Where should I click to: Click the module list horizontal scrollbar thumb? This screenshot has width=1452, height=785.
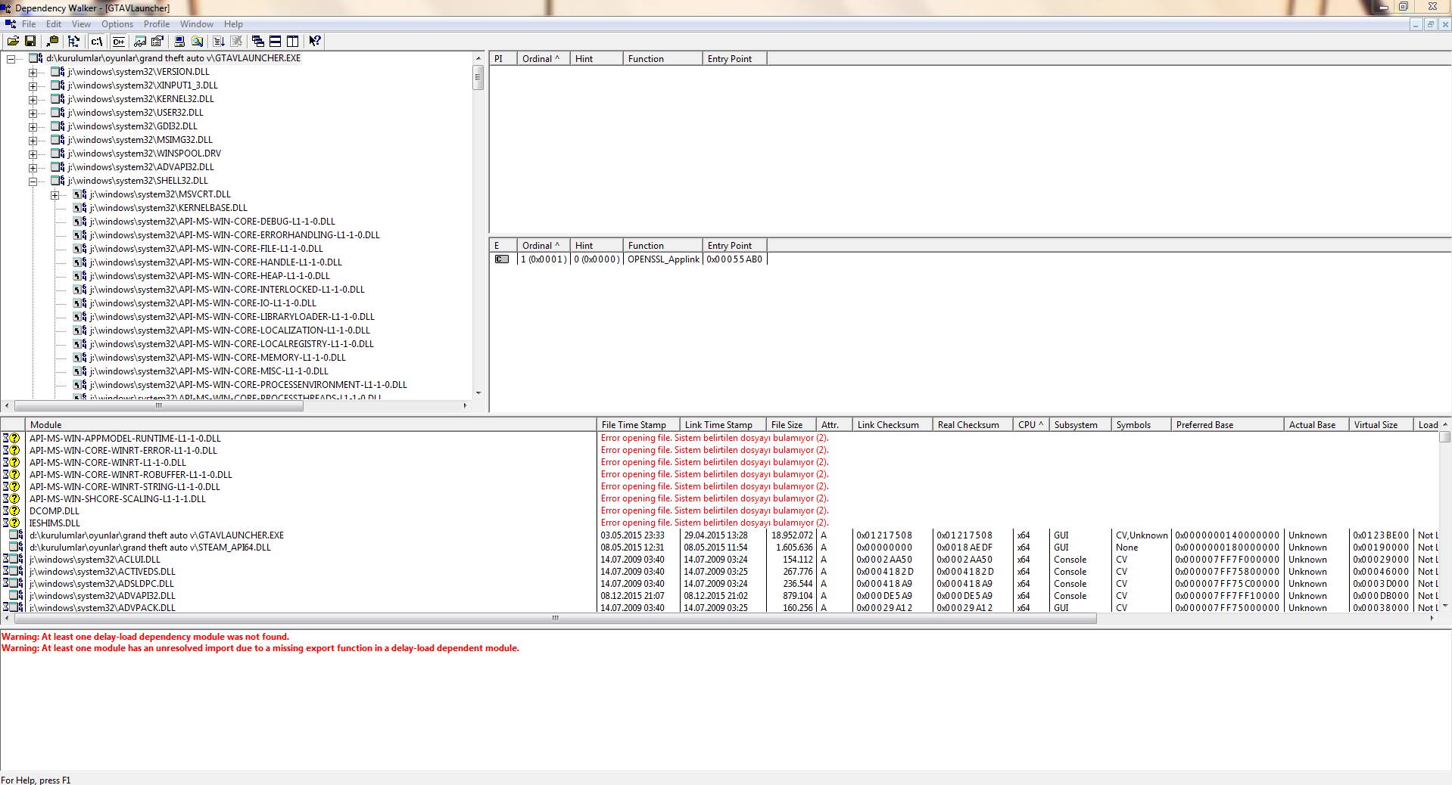[x=555, y=619]
